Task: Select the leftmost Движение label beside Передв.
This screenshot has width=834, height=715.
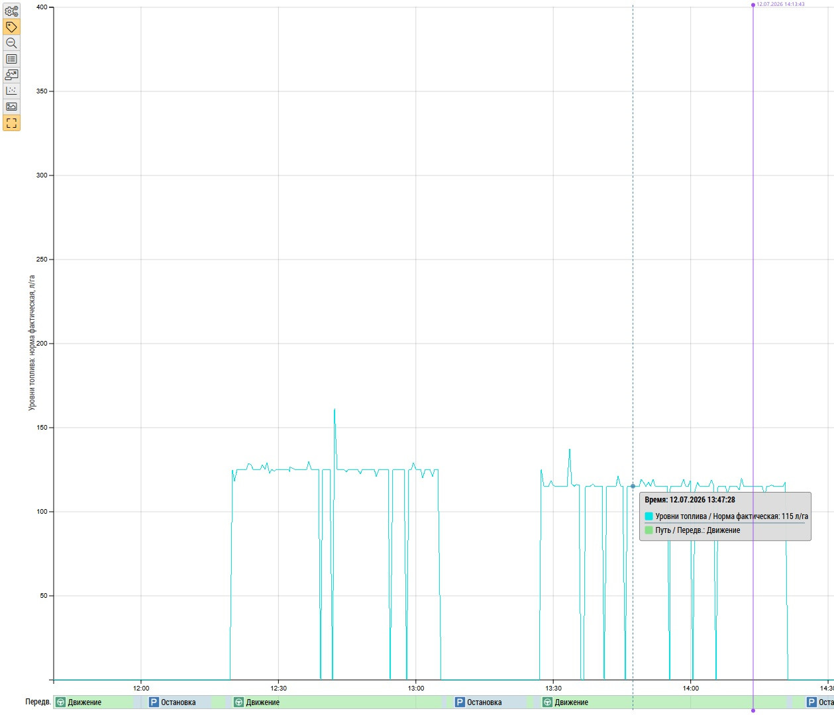Action: 85,702
